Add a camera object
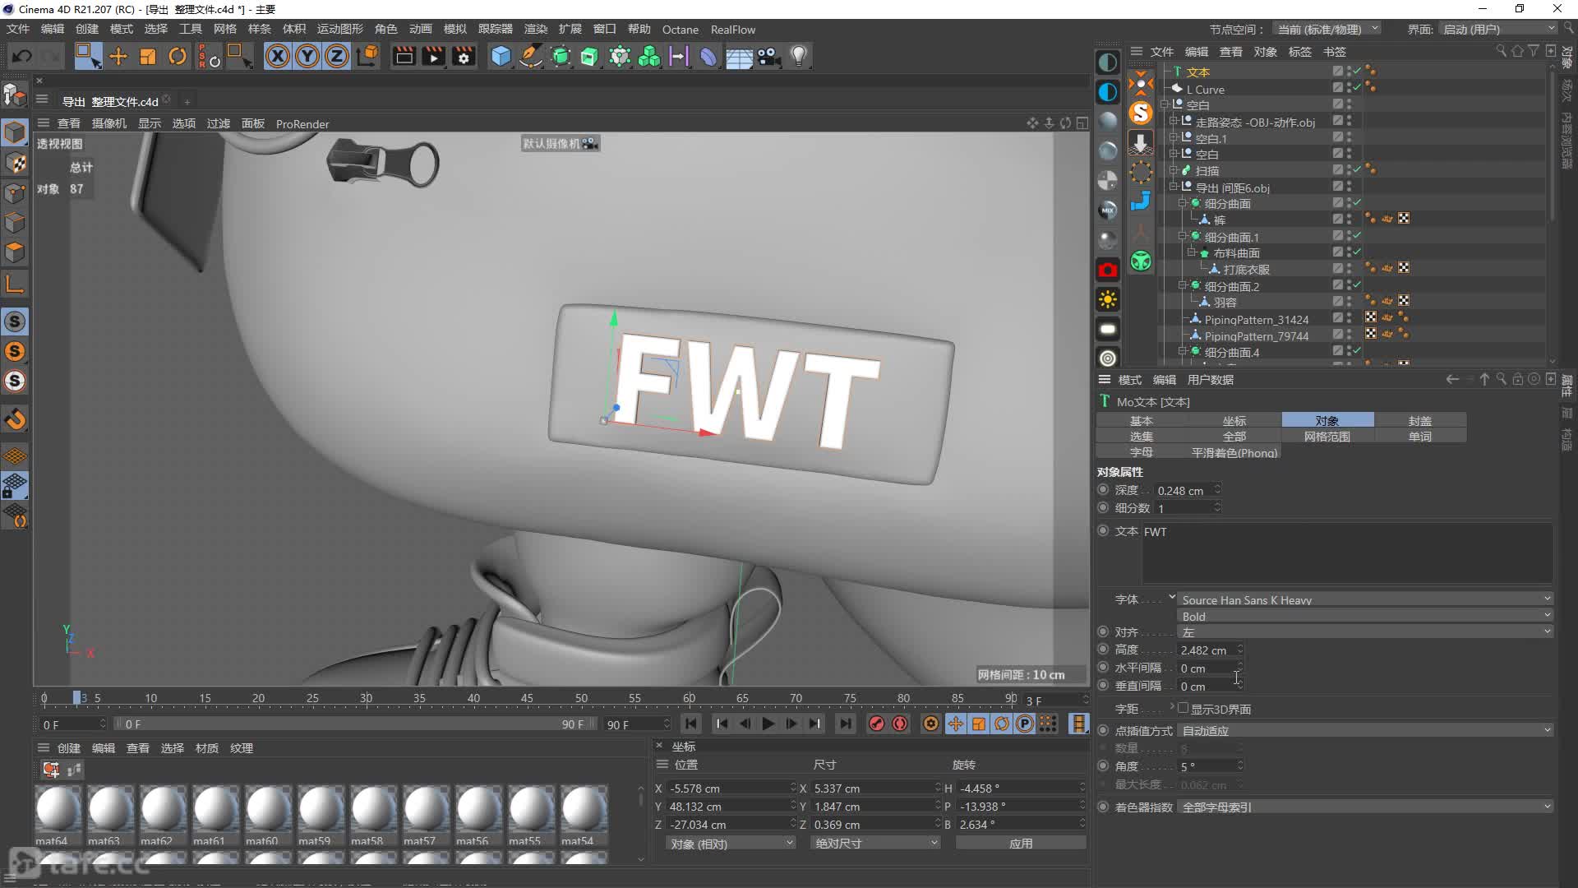The width and height of the screenshot is (1578, 888). (768, 57)
